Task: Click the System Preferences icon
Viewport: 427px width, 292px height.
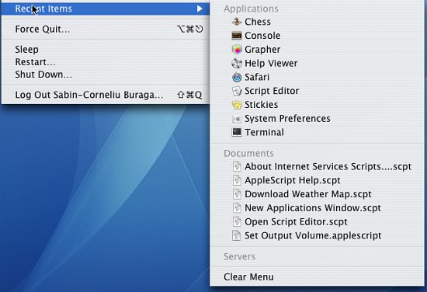Action: [x=237, y=119]
